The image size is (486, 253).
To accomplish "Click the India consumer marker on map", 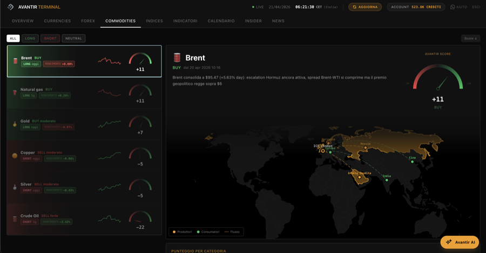I will (x=387, y=180).
